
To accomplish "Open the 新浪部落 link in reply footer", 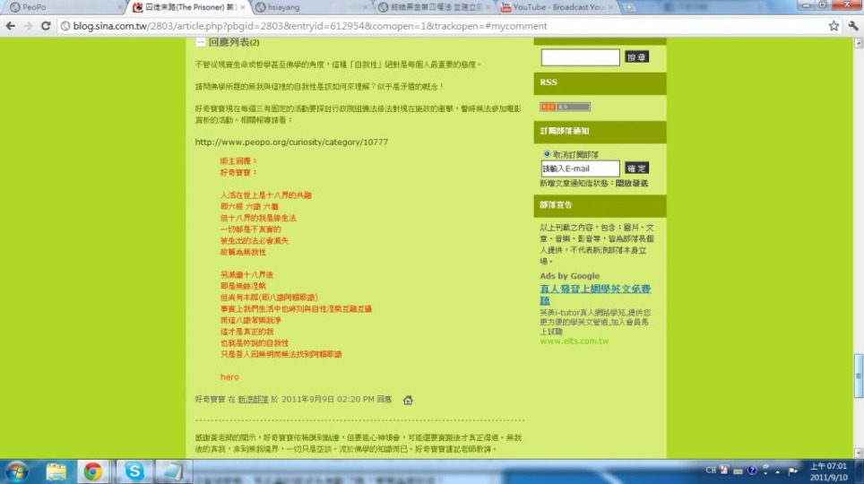I will coord(253,400).
